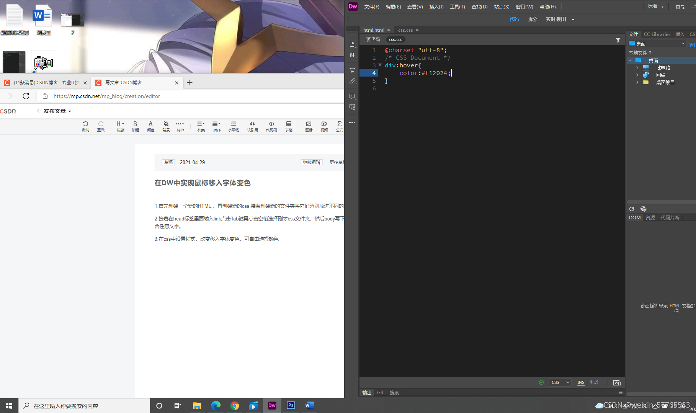This screenshot has width=696, height=413.
Task: Open the 实时视图 view dropdown arrow
Action: pos(573,20)
